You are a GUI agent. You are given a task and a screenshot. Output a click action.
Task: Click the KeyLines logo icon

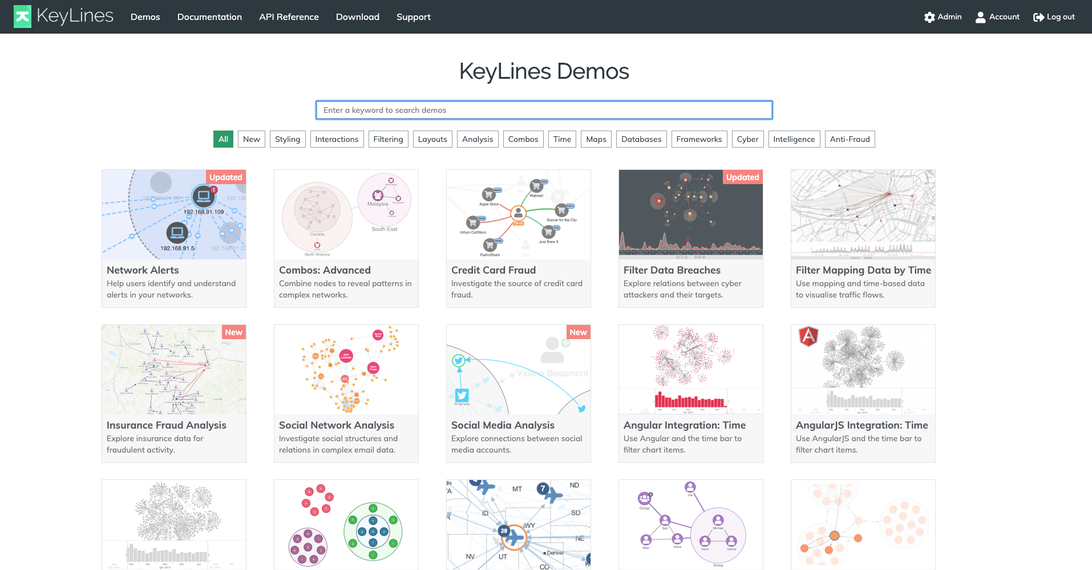click(x=22, y=16)
